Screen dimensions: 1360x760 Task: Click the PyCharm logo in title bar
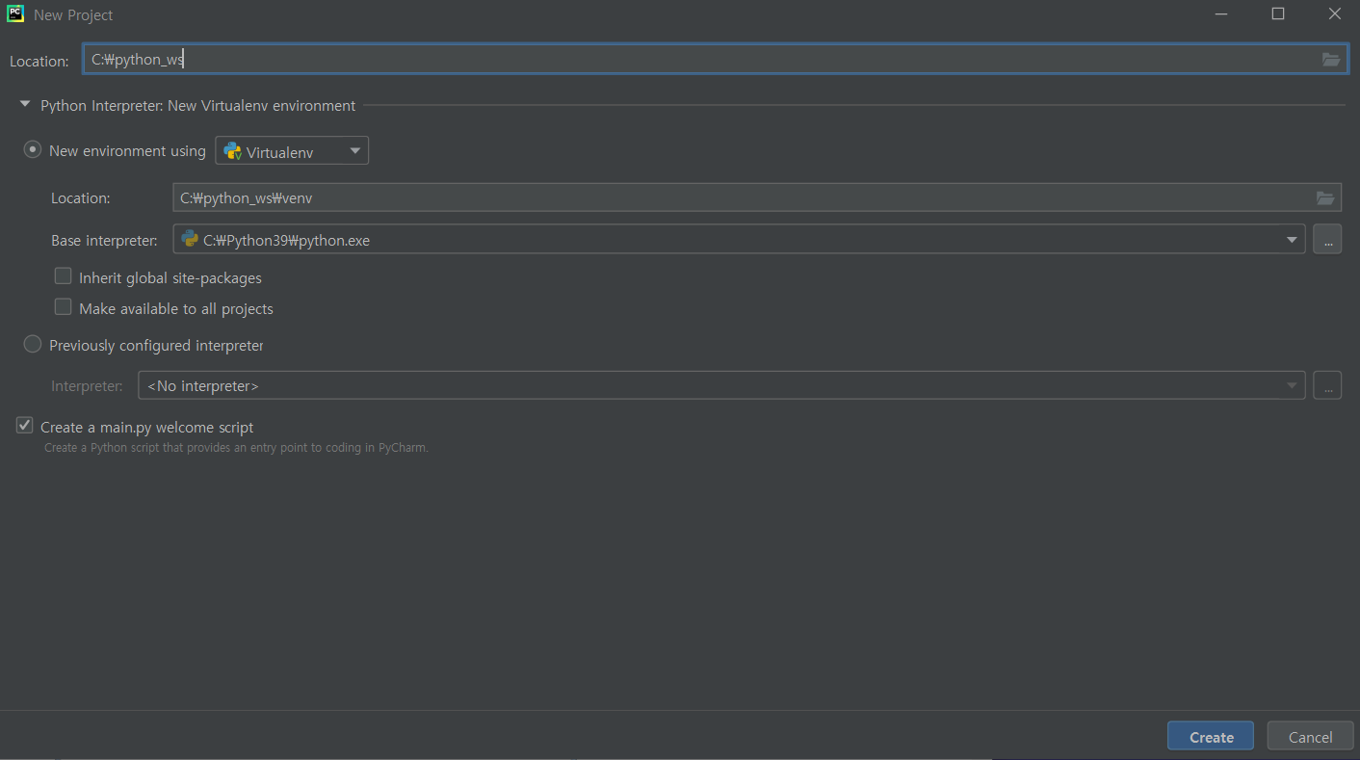(15, 14)
